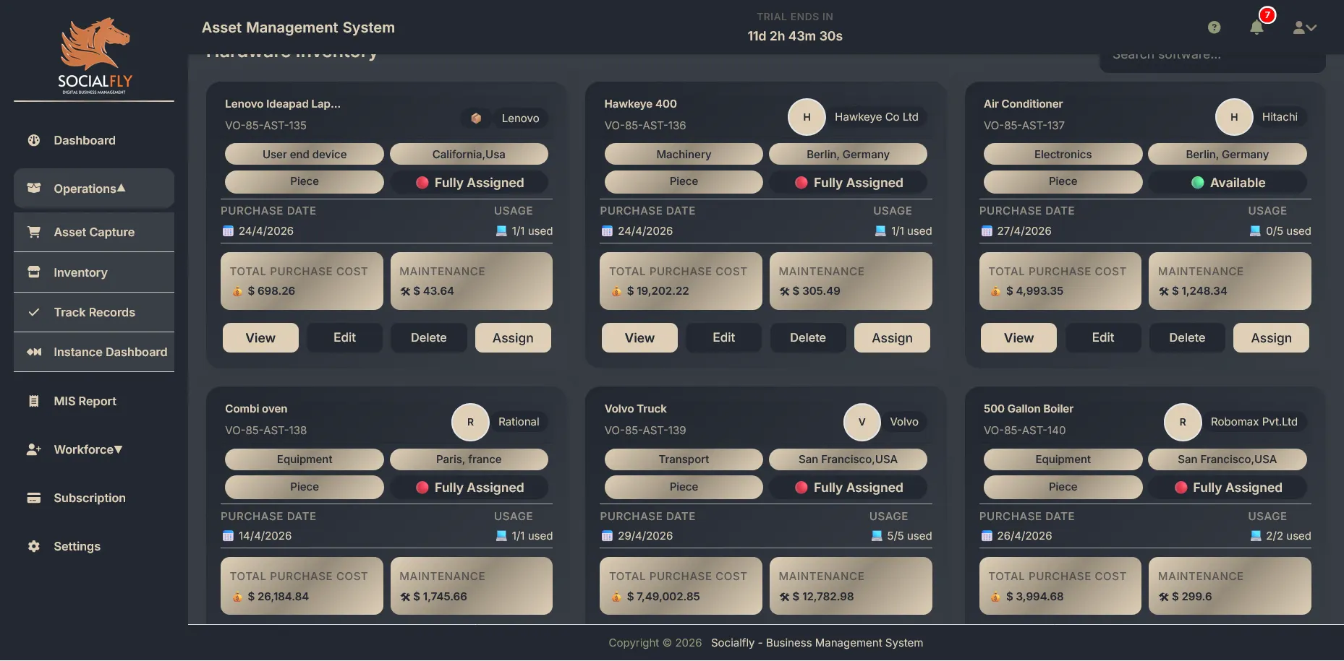This screenshot has height=661, width=1344.
Task: Open Inventory in the sidebar
Action: pyautogui.click(x=94, y=272)
